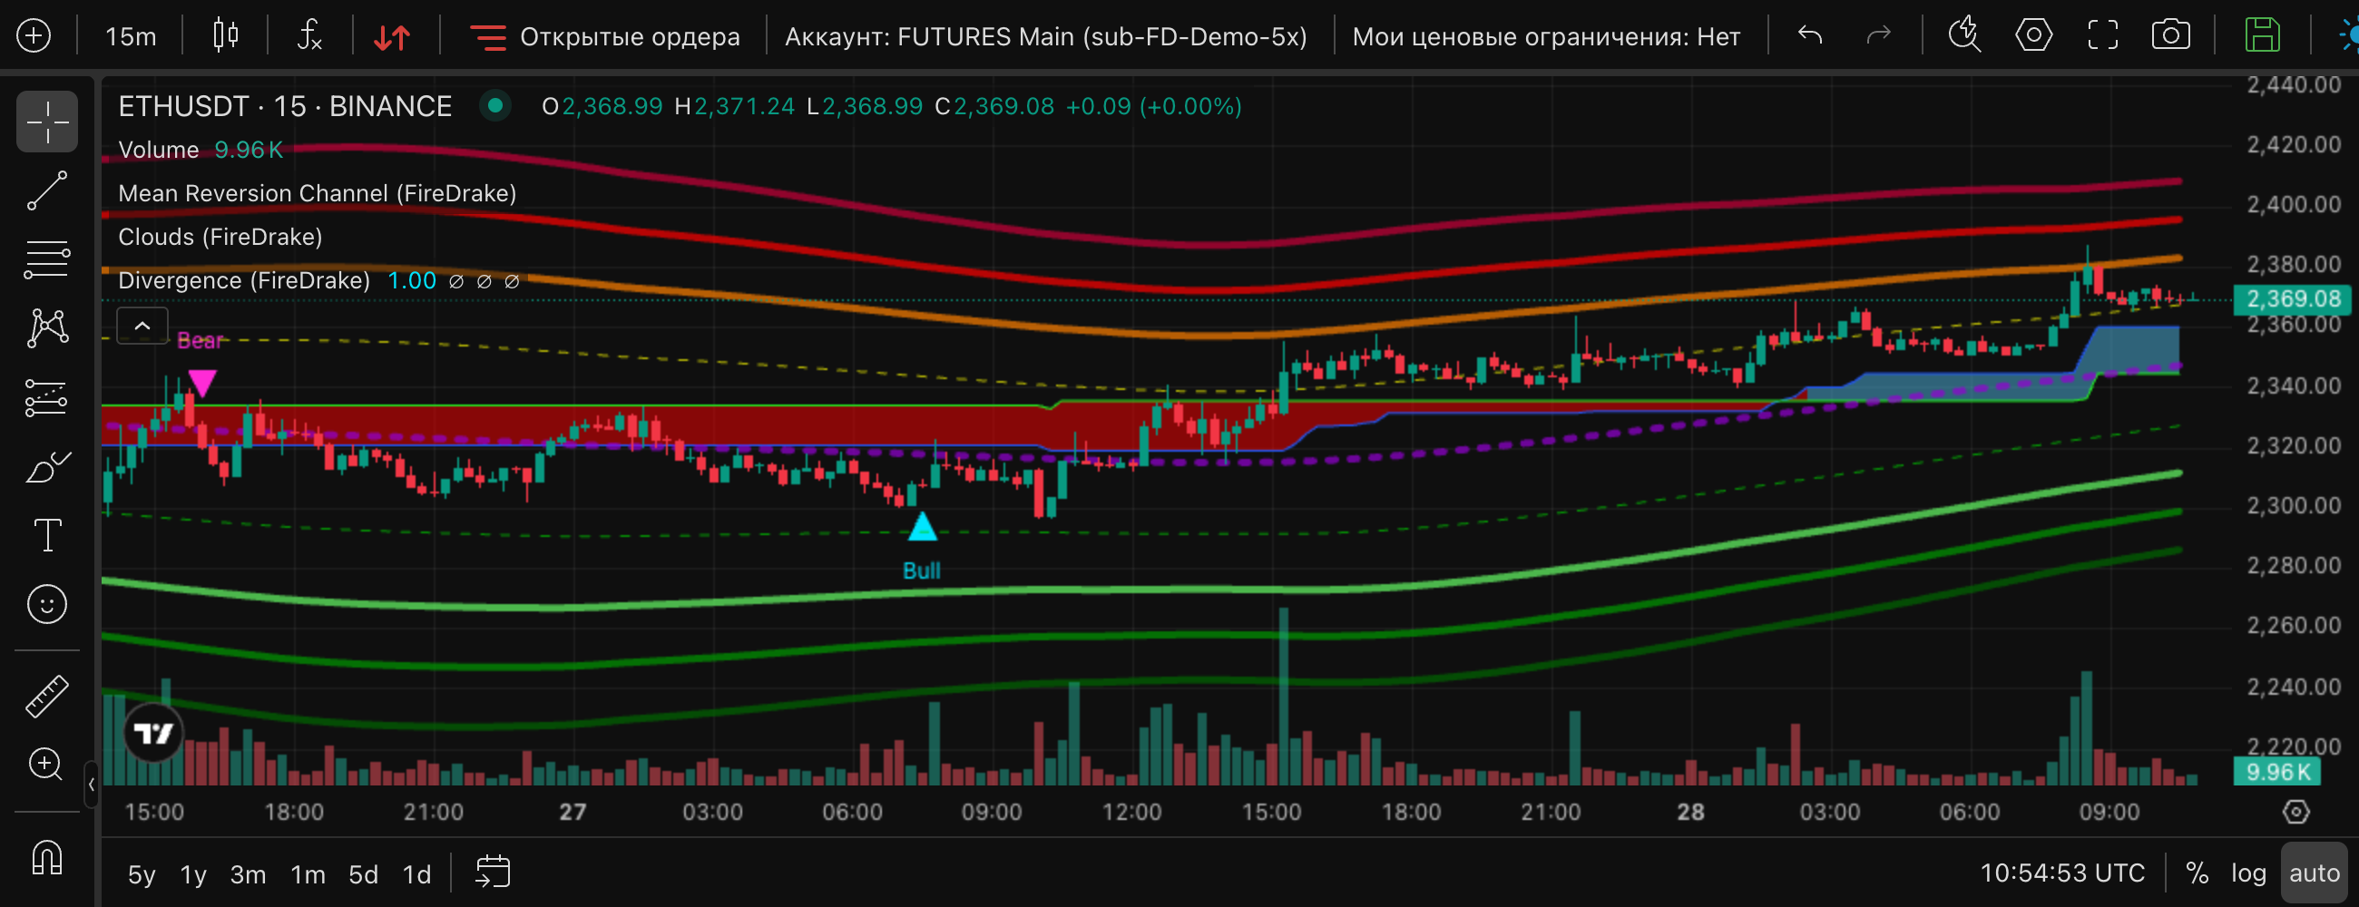Click the red buy/sell arrows icon
2359x907 pixels.
[x=392, y=36]
